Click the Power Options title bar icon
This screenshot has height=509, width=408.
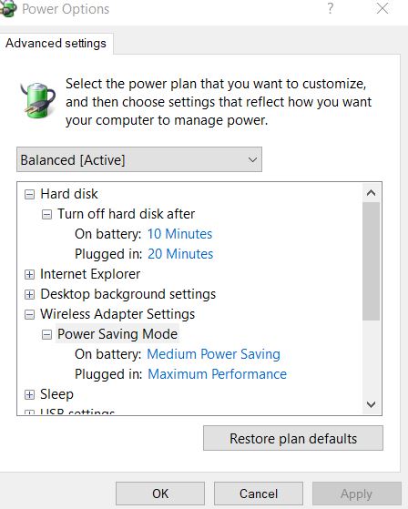click(8, 8)
